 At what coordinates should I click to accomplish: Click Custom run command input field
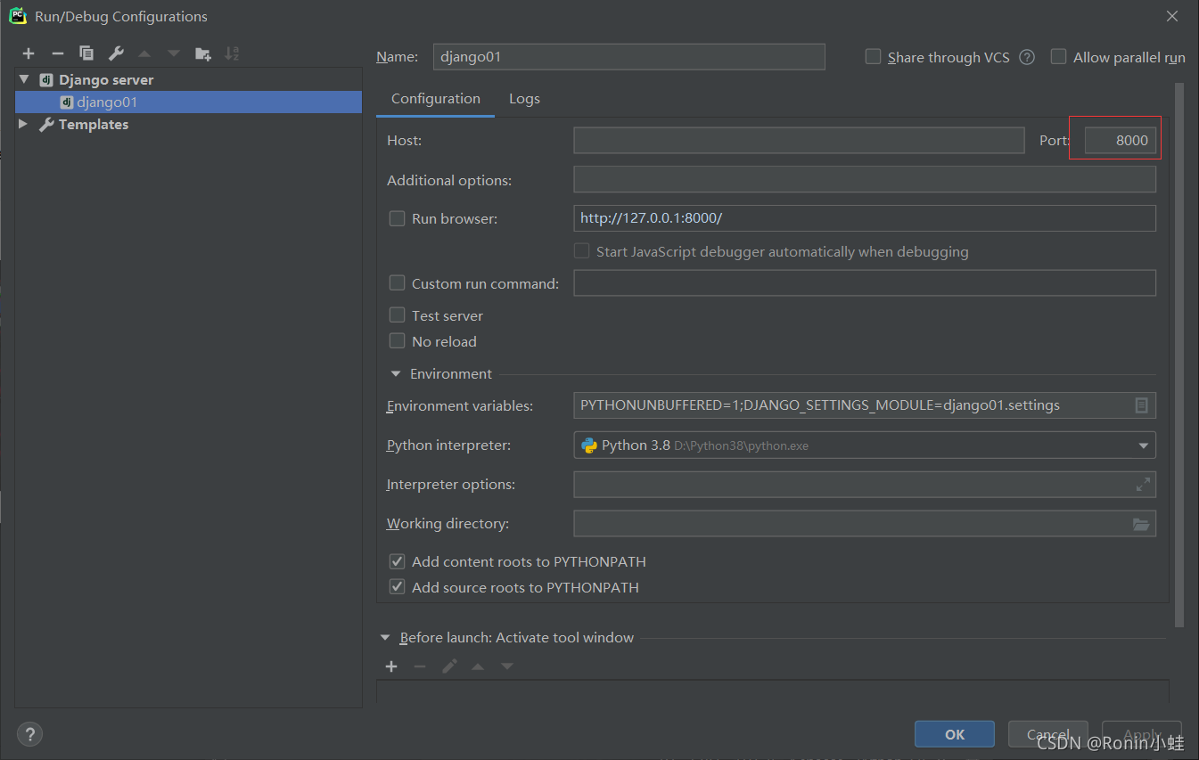pyautogui.click(x=865, y=283)
